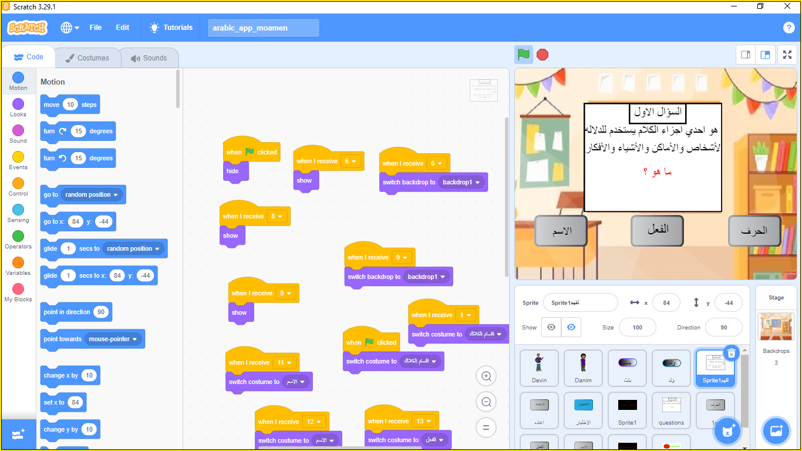Screen dimensions: 802x451
Task: Click the change x by 10 block
Action: click(x=70, y=375)
